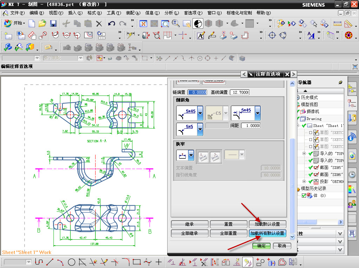359x268 pixels.
Task: Open the History clock sidebar tab
Action: [x=352, y=174]
